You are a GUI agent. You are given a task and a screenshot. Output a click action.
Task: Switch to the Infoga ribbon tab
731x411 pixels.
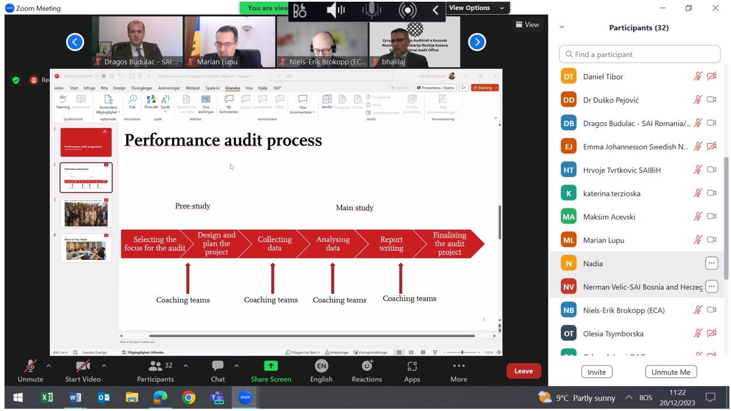click(90, 88)
